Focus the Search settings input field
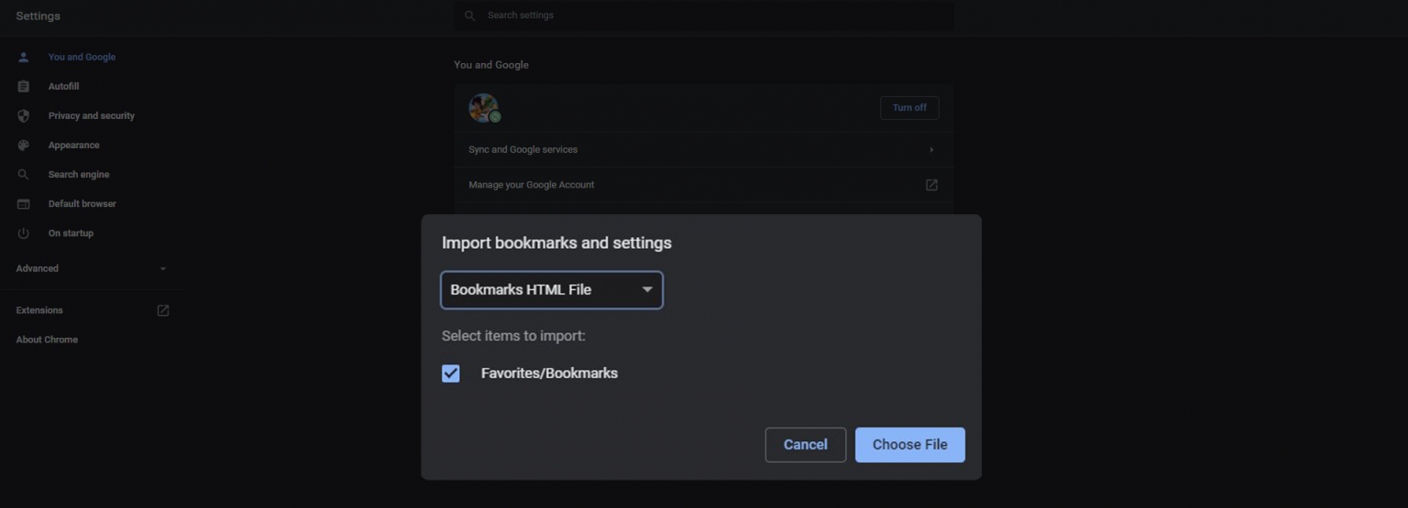The height and width of the screenshot is (508, 1408). click(x=703, y=16)
